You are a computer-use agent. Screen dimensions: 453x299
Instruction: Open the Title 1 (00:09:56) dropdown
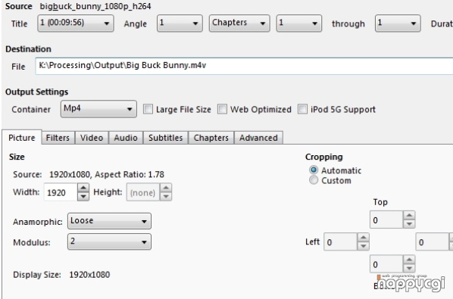coord(76,23)
